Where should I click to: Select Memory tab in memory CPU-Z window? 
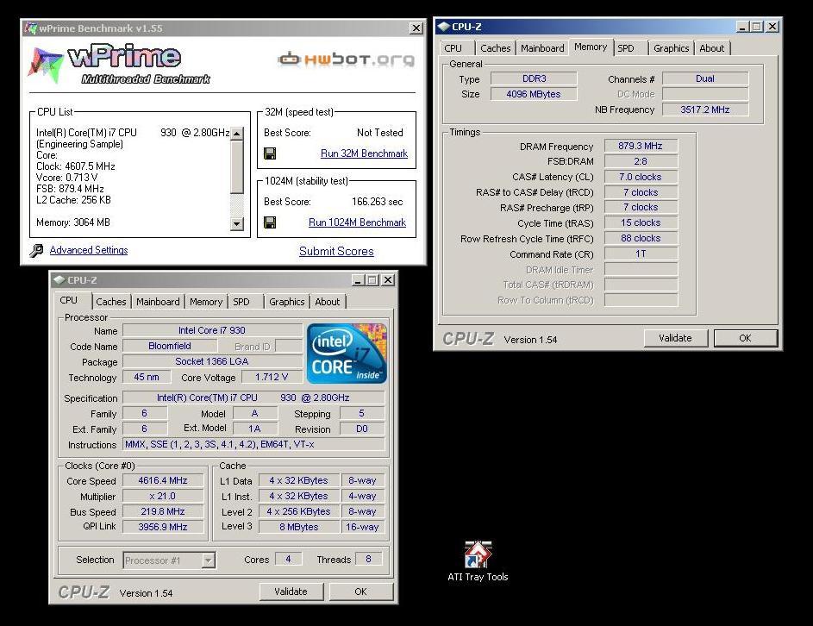tap(591, 47)
